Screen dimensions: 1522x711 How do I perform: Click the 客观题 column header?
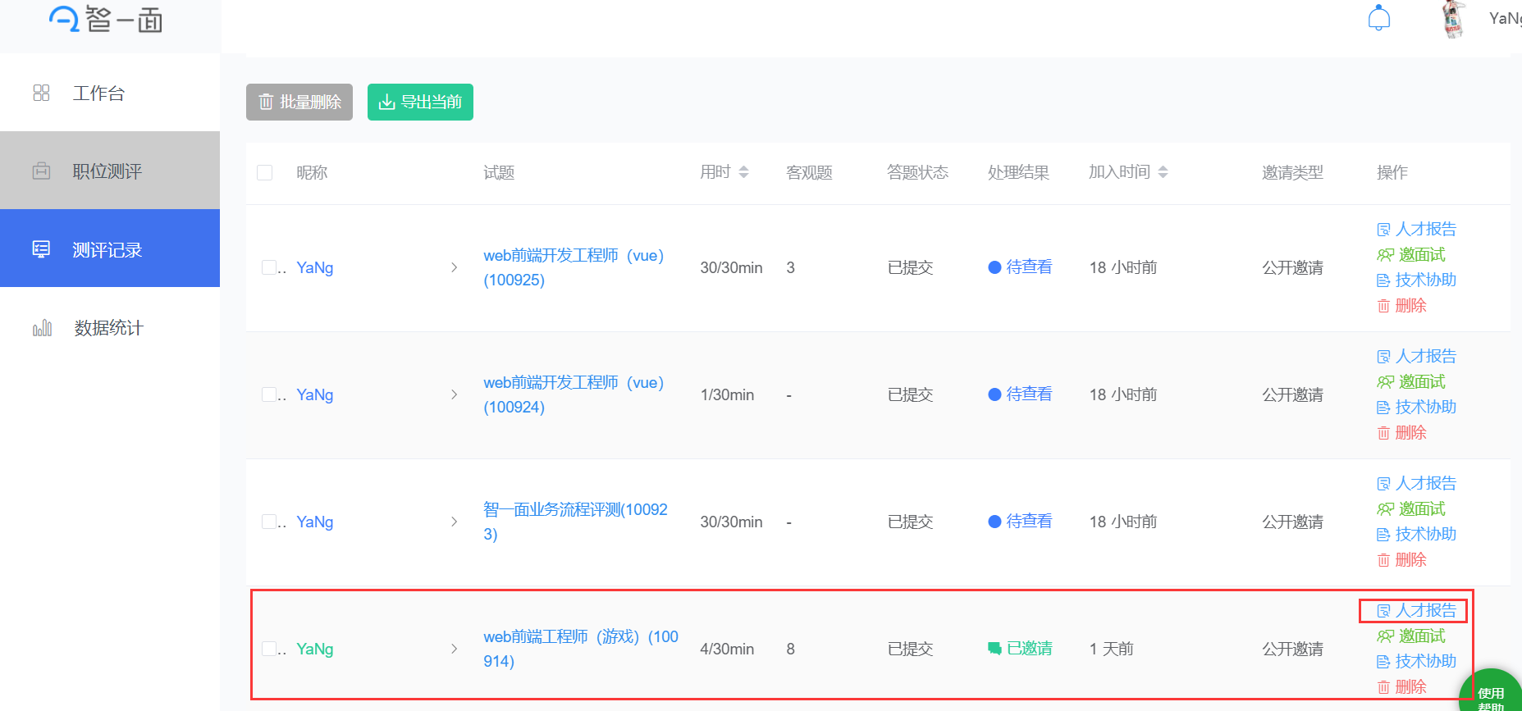[809, 172]
